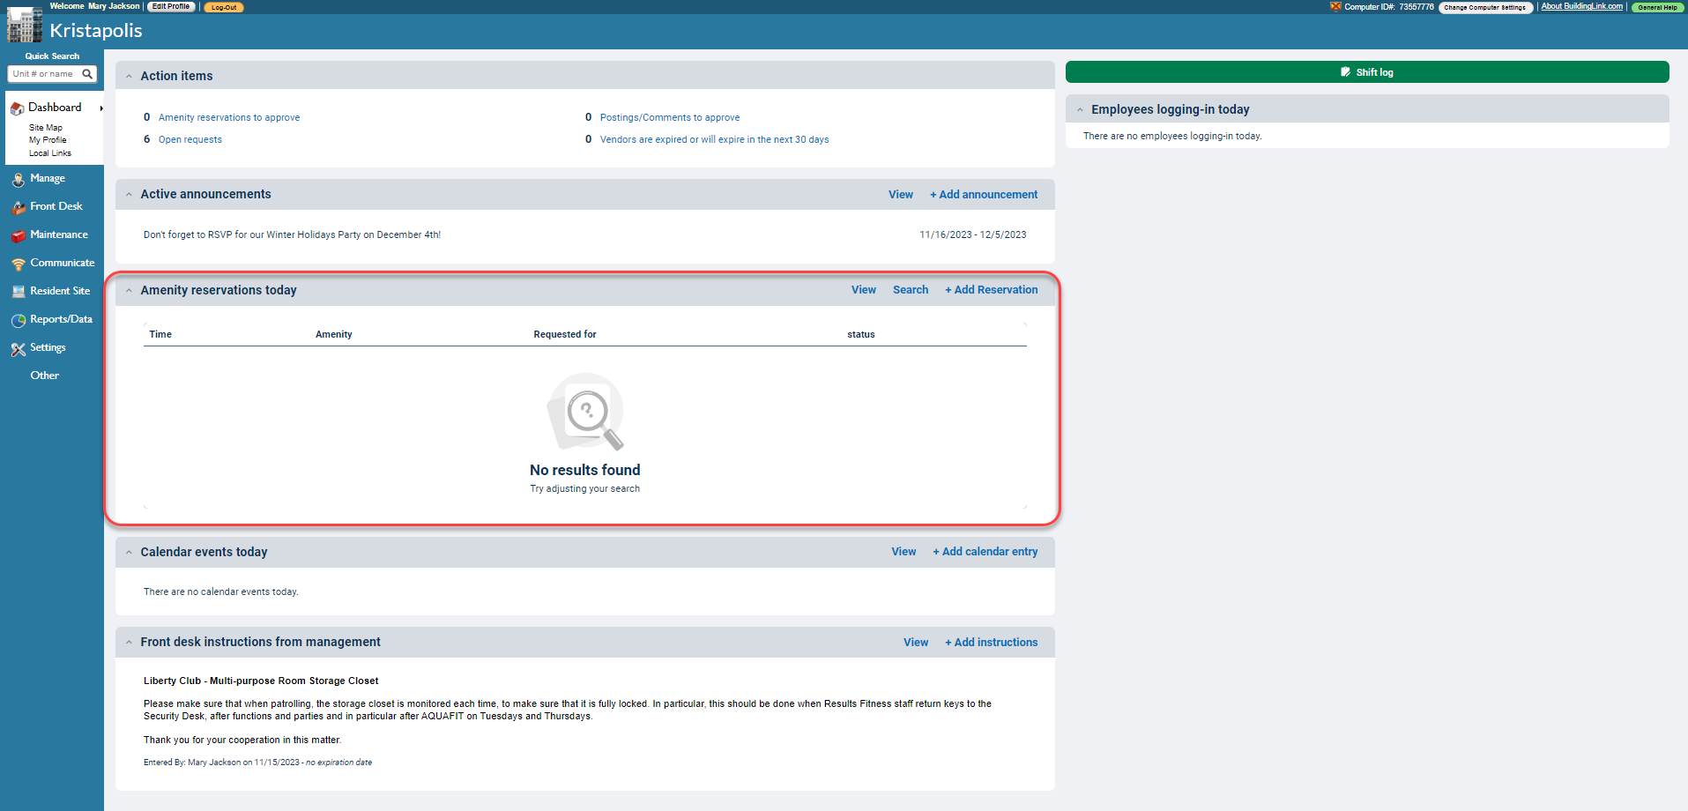Collapse the Amenity reservations today panel
The image size is (1688, 811).
129,289
